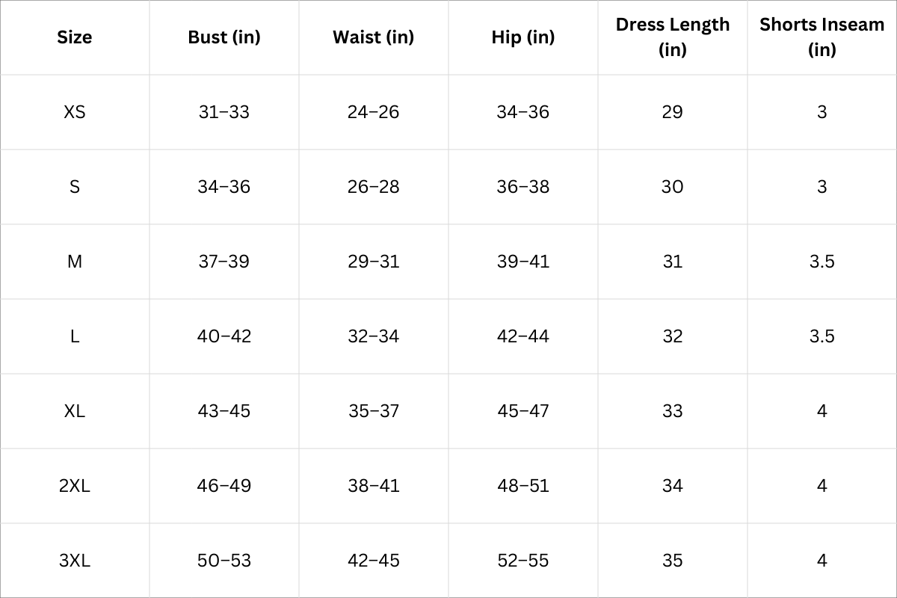Click dress length 32 in L row

(672, 336)
